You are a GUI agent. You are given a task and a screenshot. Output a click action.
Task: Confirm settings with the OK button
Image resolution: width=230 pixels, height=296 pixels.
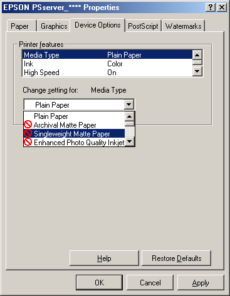point(99,283)
